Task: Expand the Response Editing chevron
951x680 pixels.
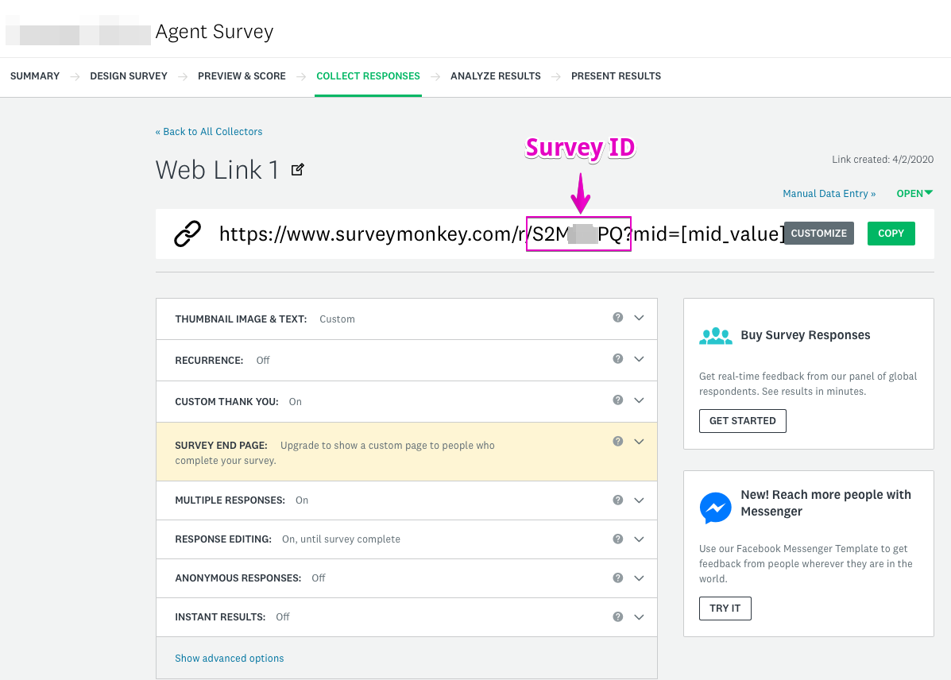Action: [x=639, y=539]
